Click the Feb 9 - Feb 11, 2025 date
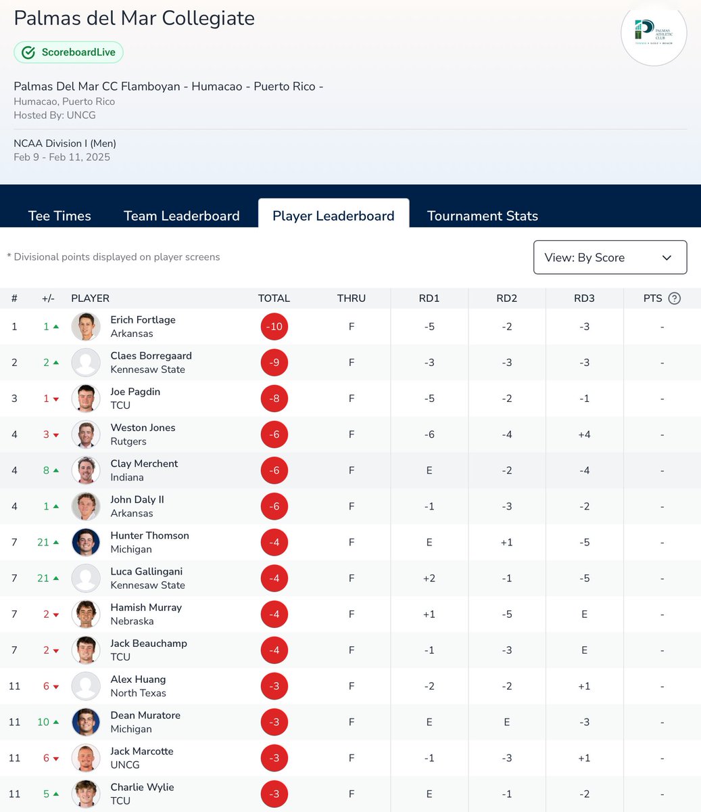This screenshot has width=701, height=812. point(62,157)
